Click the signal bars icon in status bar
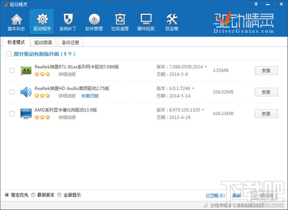288x210 pixels. (205, 205)
